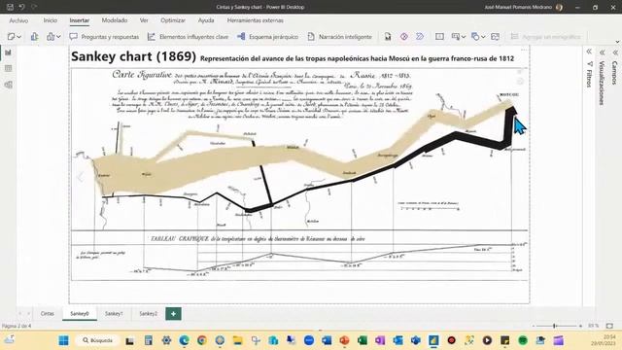Open the user account avatar

pyautogui.click(x=559, y=7)
